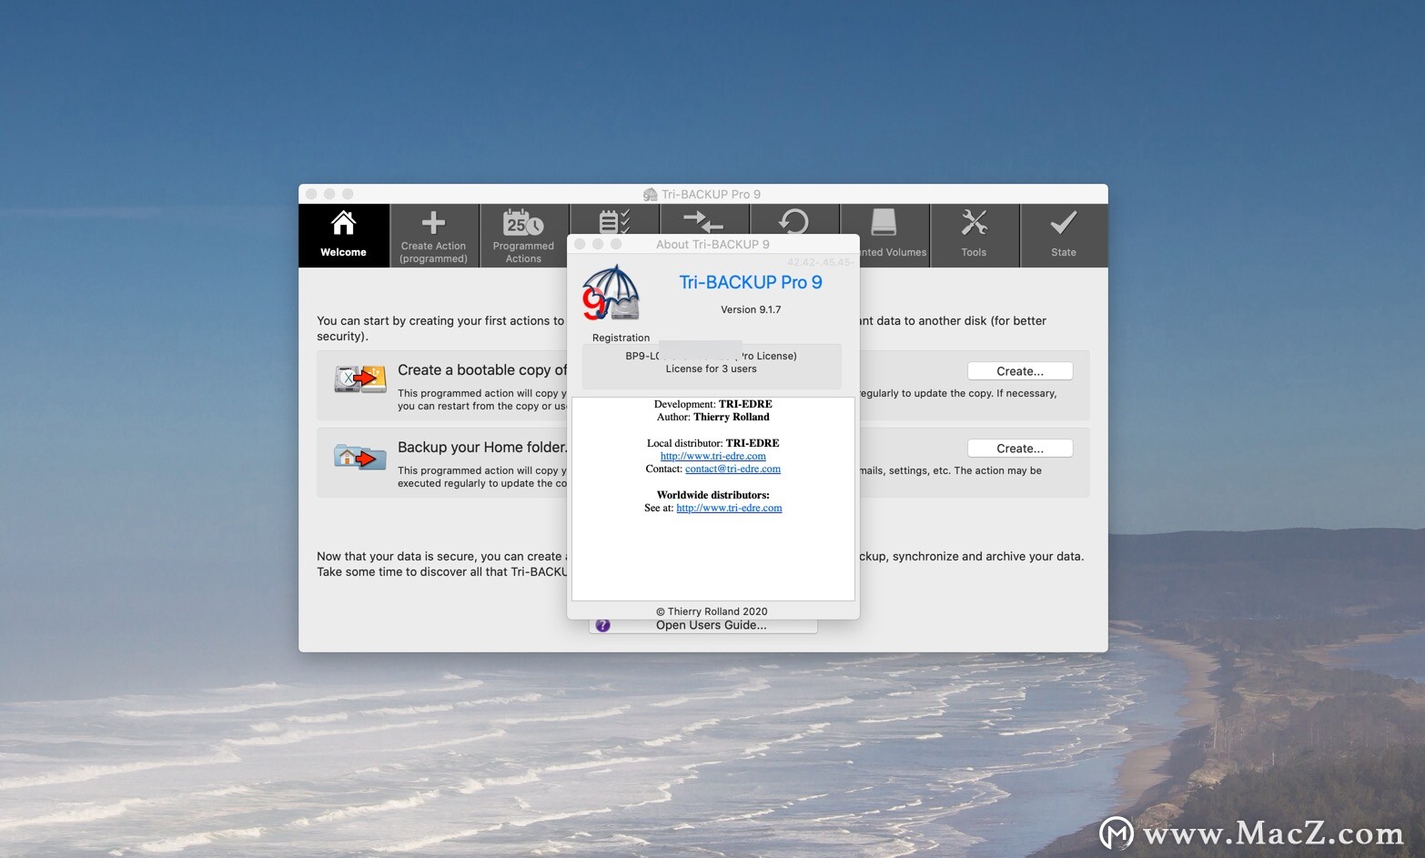Click the circular arrow toolbar icon
This screenshot has height=858, width=1425.
[x=793, y=220]
